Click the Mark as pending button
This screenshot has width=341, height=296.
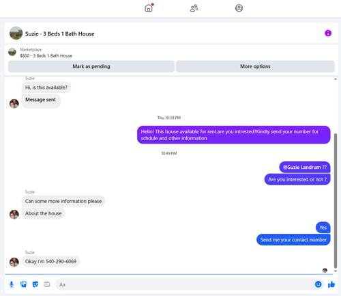tap(91, 66)
